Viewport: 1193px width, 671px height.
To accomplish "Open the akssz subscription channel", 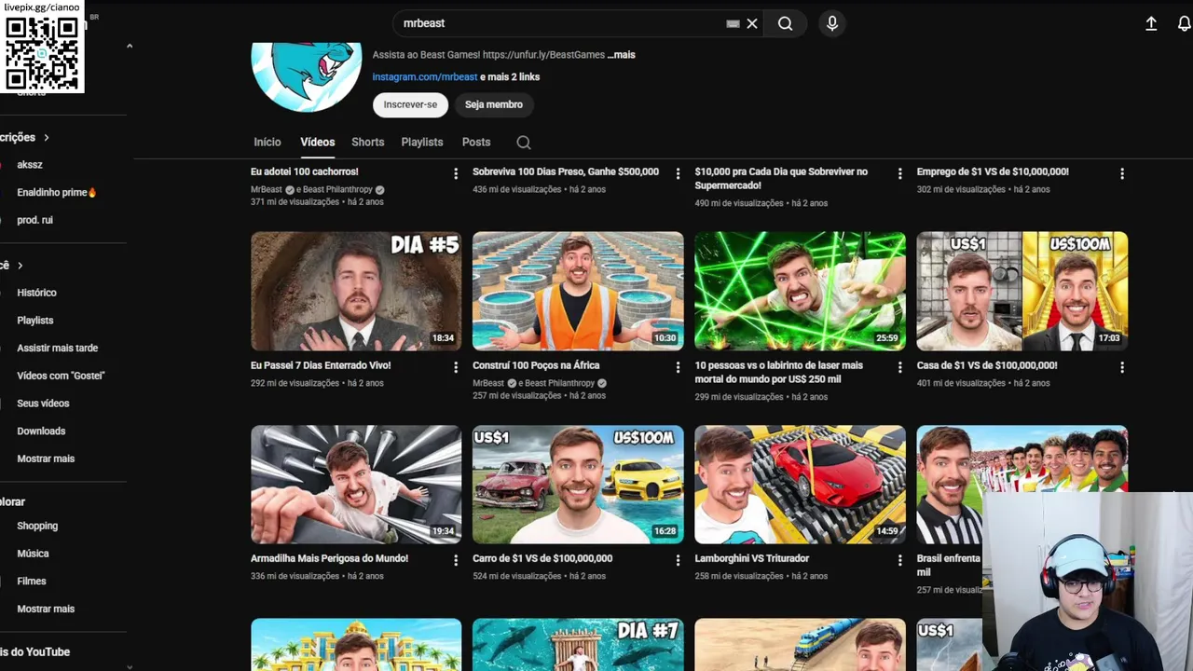I will [30, 165].
